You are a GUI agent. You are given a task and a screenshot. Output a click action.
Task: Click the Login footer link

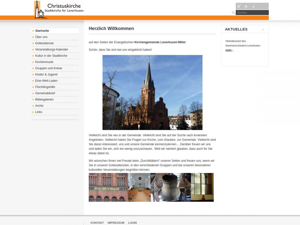click(x=132, y=223)
